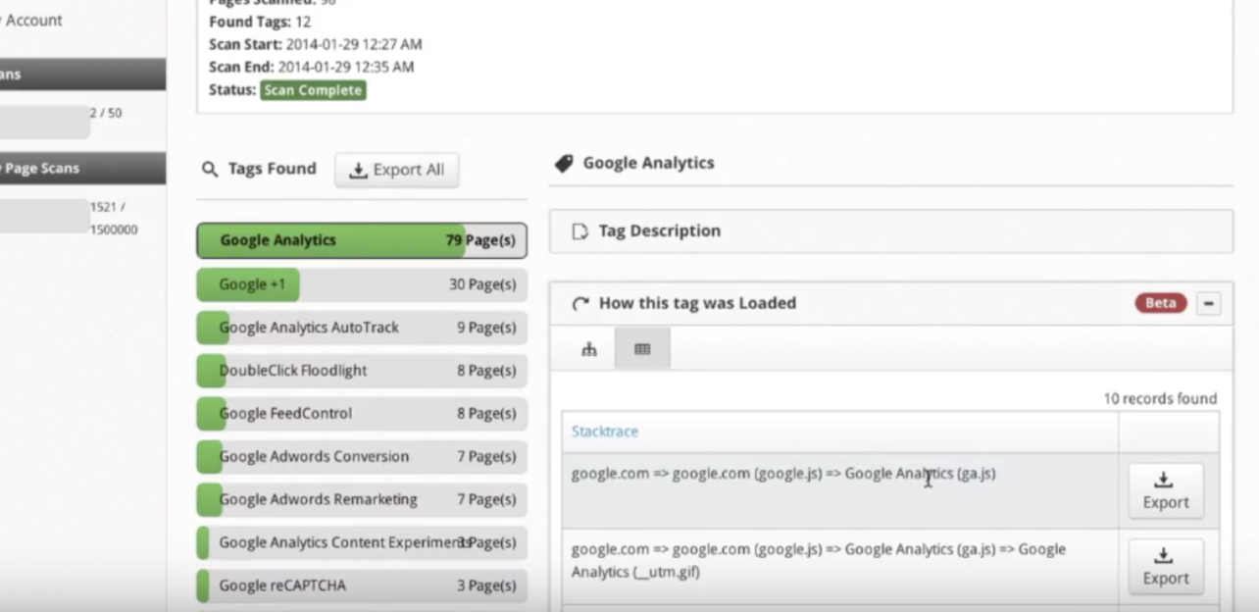Click the 2 / 50 scans usage bar
Image resolution: width=1259 pixels, height=612 pixels.
44,123
